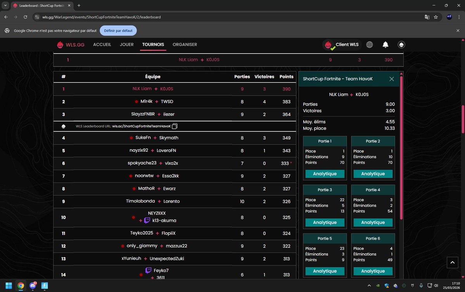Click the Victoires column header
This screenshot has width=465, height=292.
(264, 76)
